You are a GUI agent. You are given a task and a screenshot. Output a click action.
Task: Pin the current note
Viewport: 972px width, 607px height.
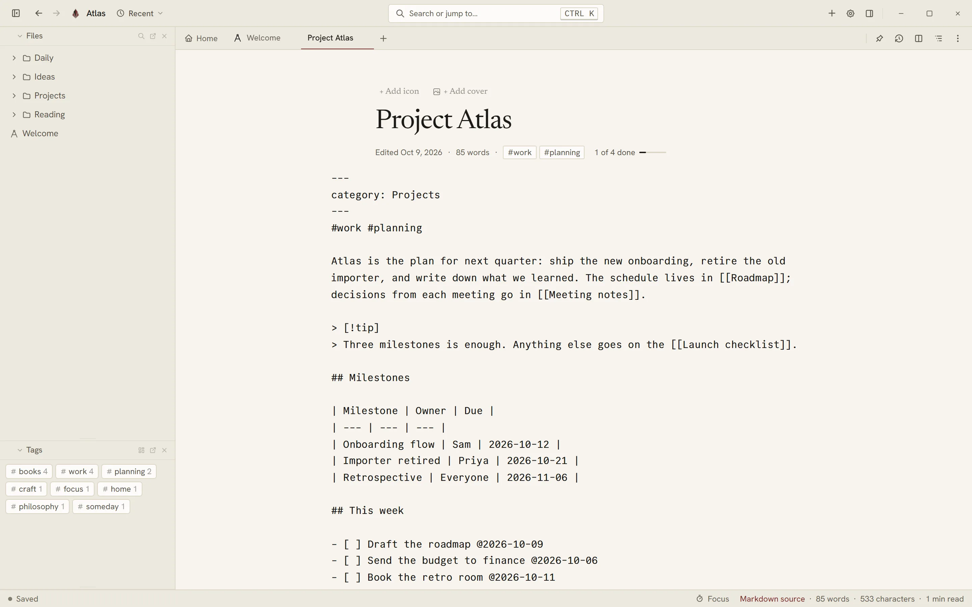click(x=880, y=38)
